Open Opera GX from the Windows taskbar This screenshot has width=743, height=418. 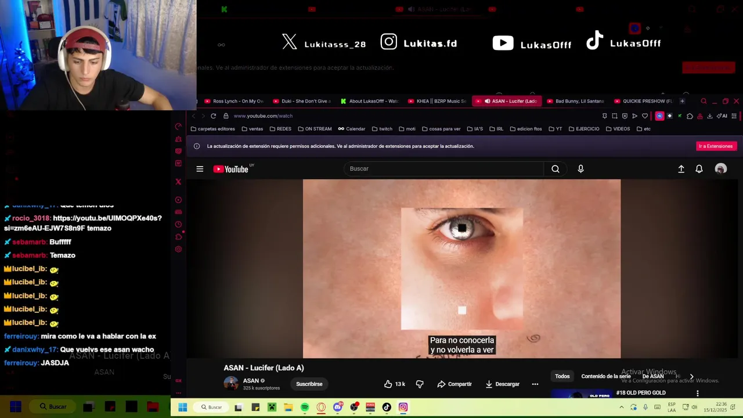(321, 408)
